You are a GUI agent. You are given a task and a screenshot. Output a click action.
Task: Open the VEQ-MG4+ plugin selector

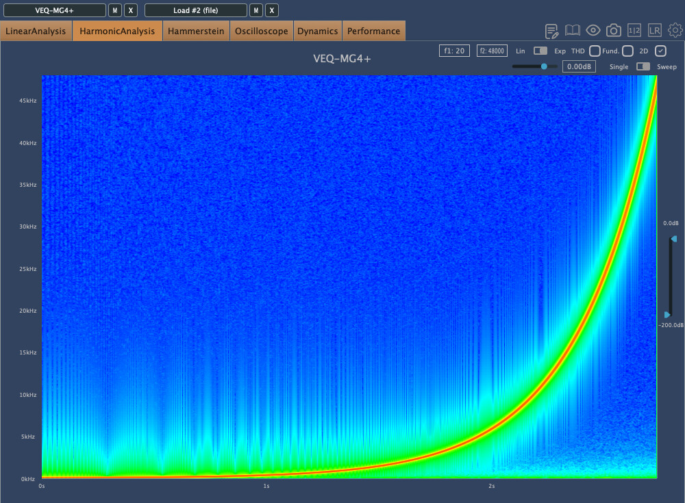click(55, 10)
